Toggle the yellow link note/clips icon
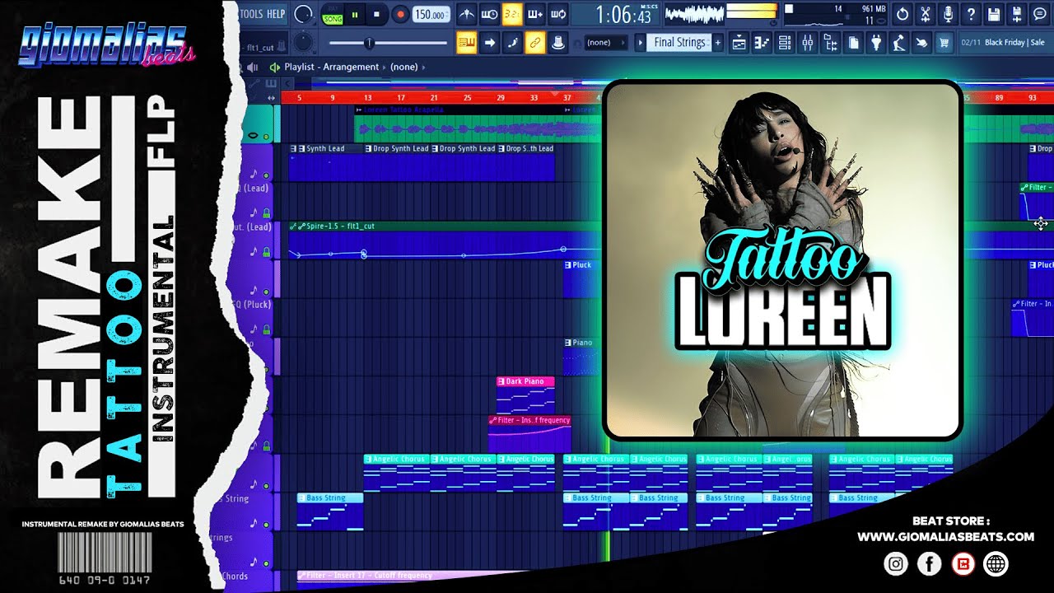Viewport: 1054px width, 593px height. [x=535, y=42]
